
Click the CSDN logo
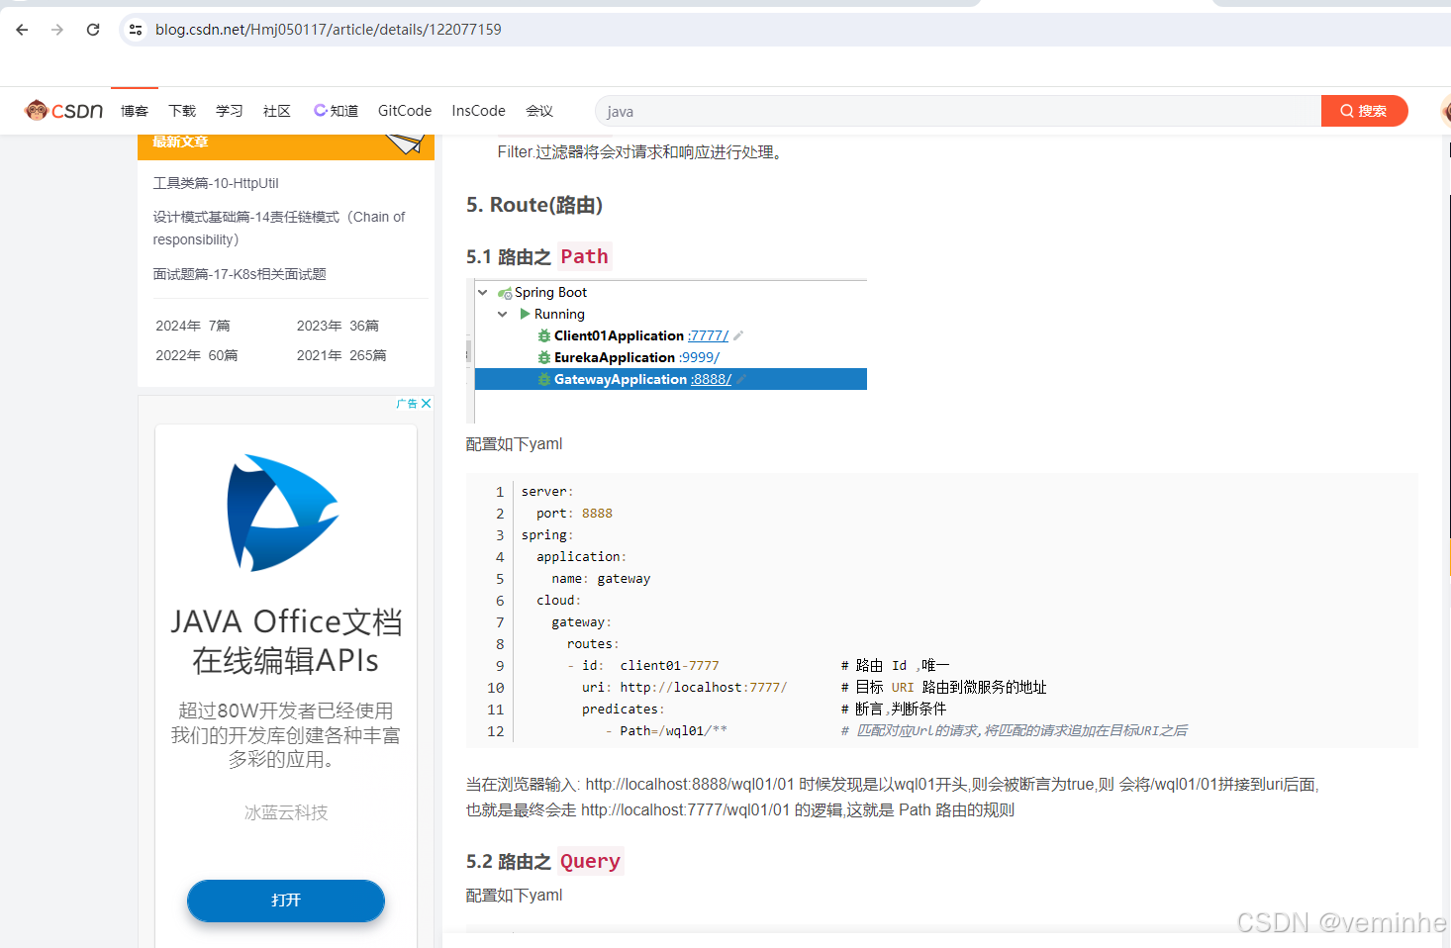[x=64, y=111]
